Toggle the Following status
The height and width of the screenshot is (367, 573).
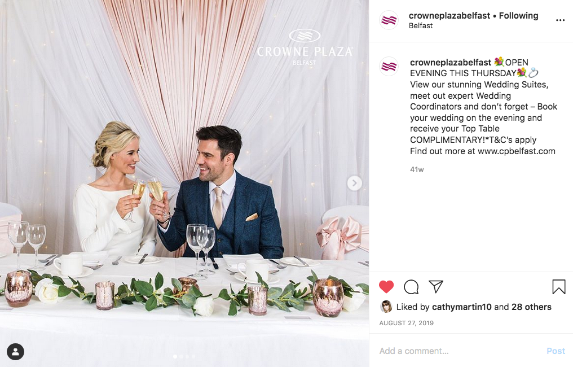pos(518,16)
